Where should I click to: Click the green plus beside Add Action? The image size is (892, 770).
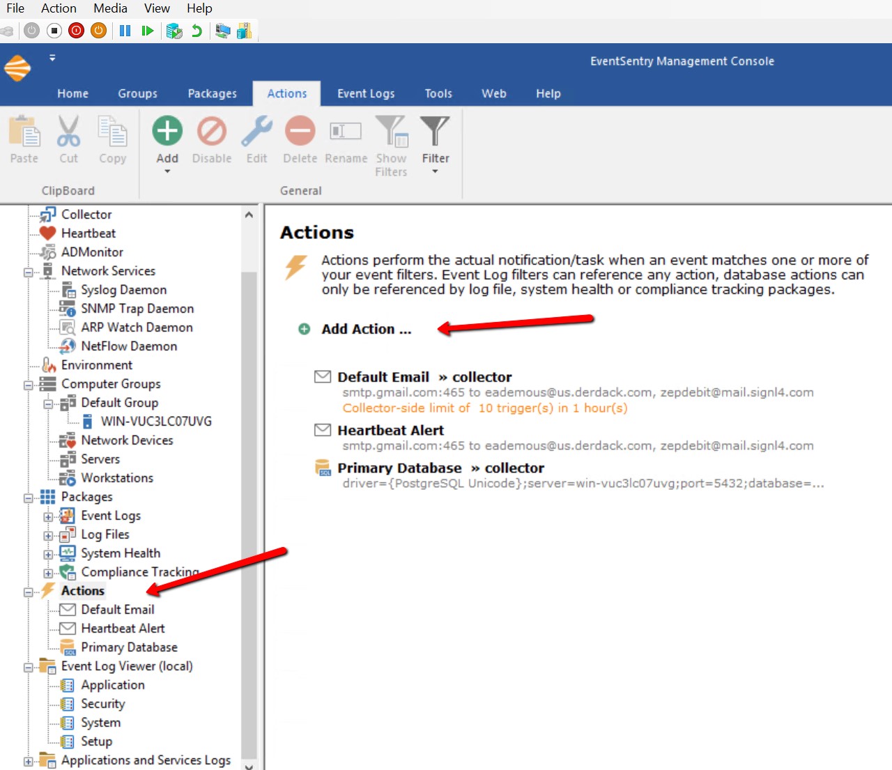click(x=305, y=329)
